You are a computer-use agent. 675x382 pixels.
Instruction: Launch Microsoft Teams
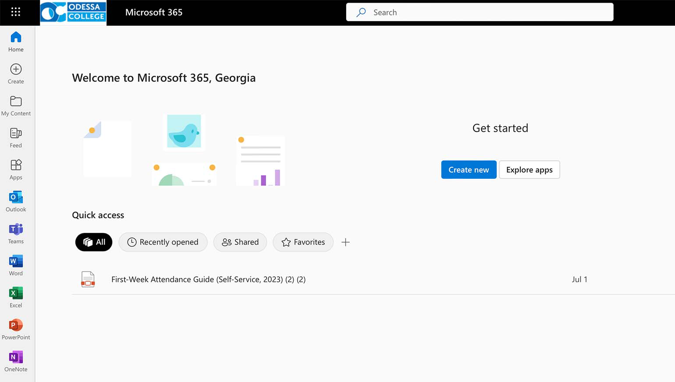(16, 233)
